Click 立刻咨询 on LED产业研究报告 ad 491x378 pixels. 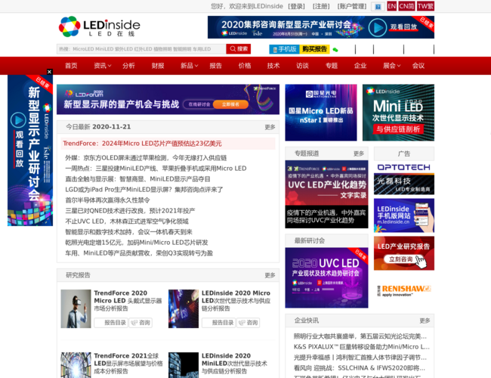401,259
